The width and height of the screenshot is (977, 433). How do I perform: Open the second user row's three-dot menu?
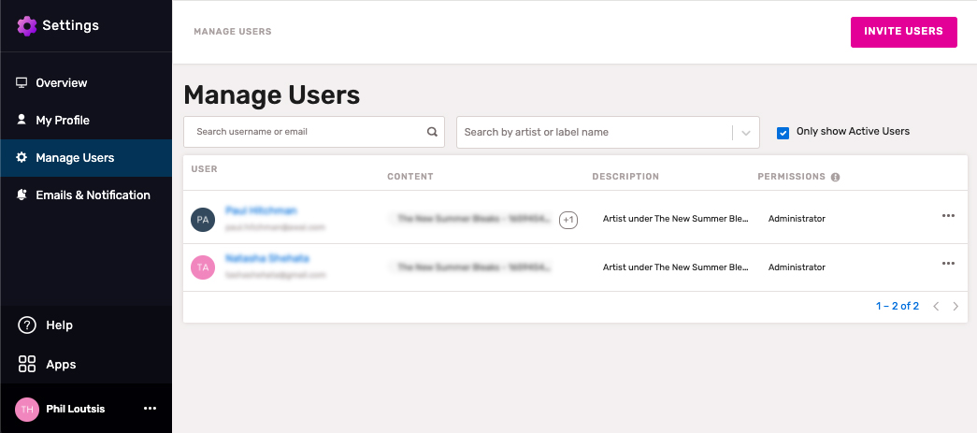[x=948, y=264]
